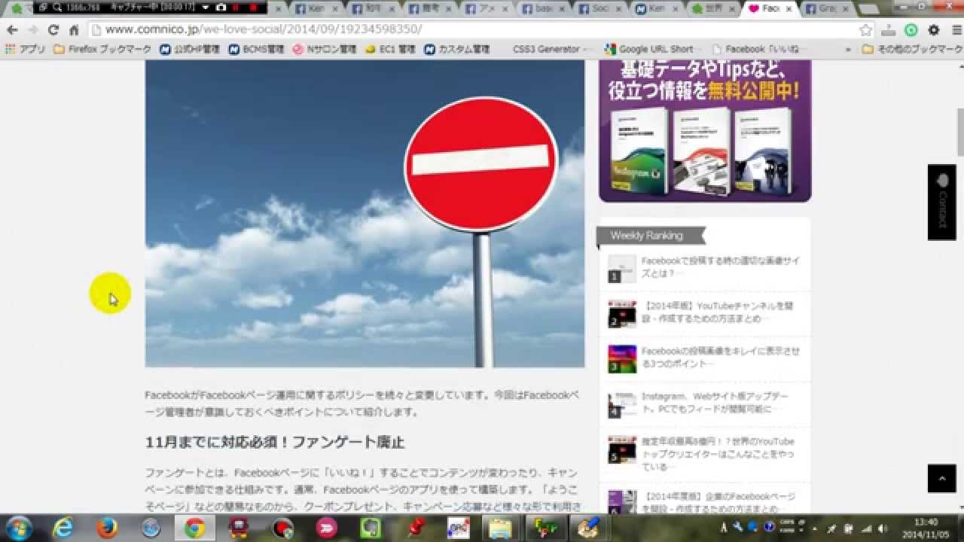Open the CSS3 Generator bookmark
The height and width of the screenshot is (542, 964).
546,50
